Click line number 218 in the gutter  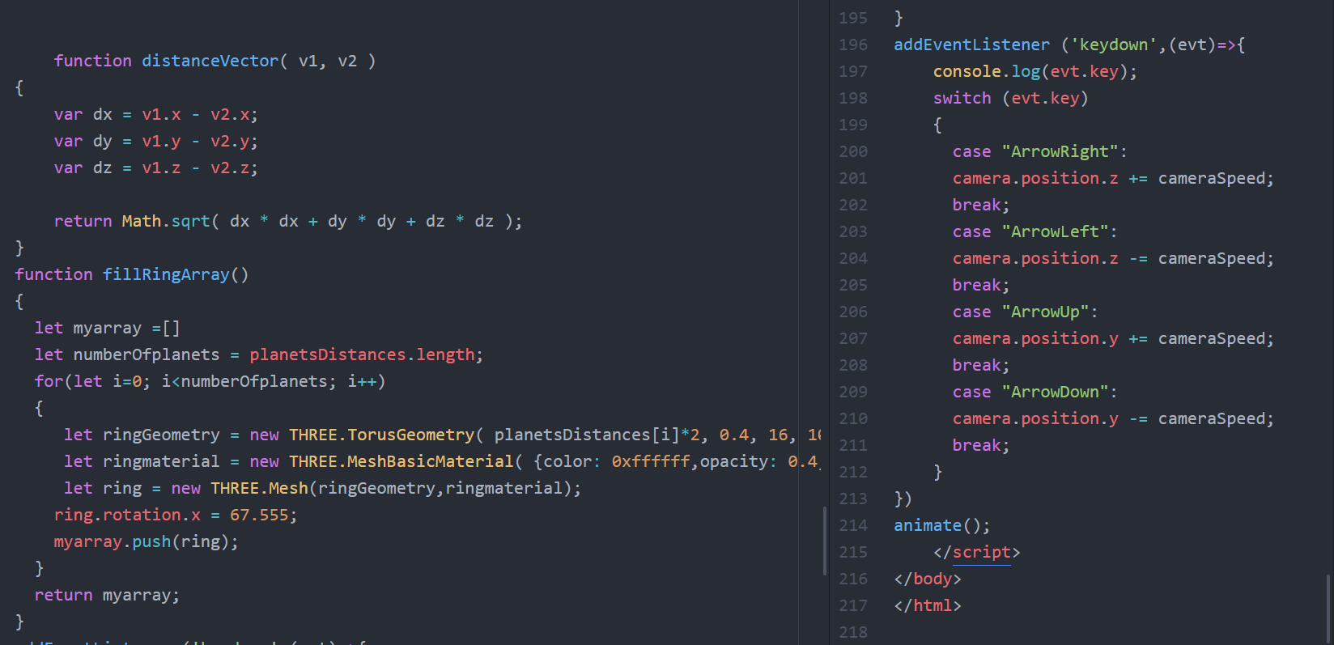[853, 632]
